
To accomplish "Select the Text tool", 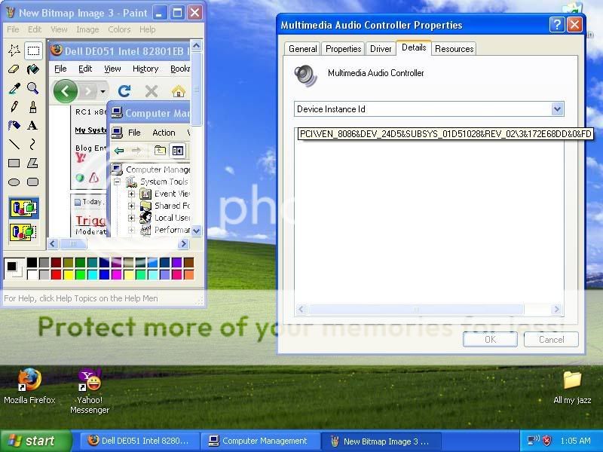I will (32, 125).
